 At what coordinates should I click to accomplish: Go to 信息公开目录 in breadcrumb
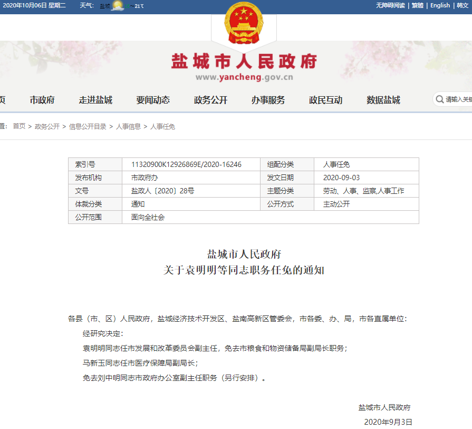click(88, 126)
